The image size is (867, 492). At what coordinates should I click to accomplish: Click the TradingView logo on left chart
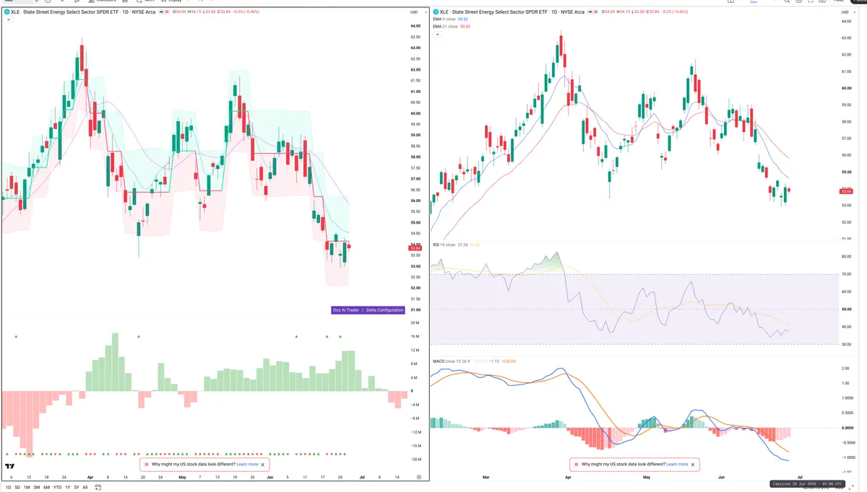9,466
